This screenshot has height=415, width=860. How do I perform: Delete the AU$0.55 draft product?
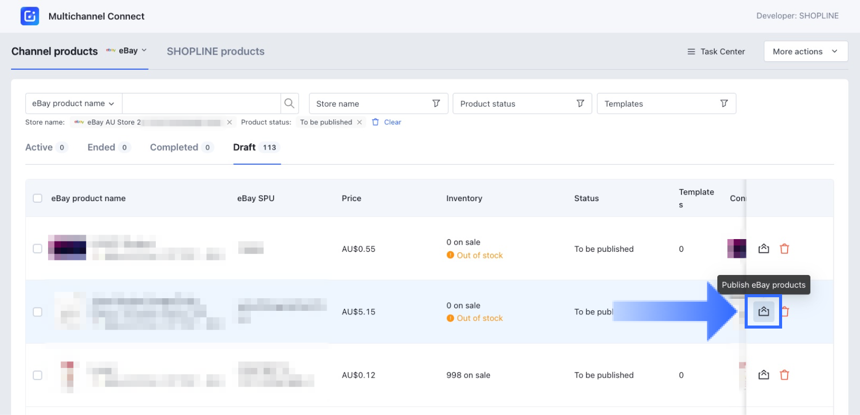point(784,249)
